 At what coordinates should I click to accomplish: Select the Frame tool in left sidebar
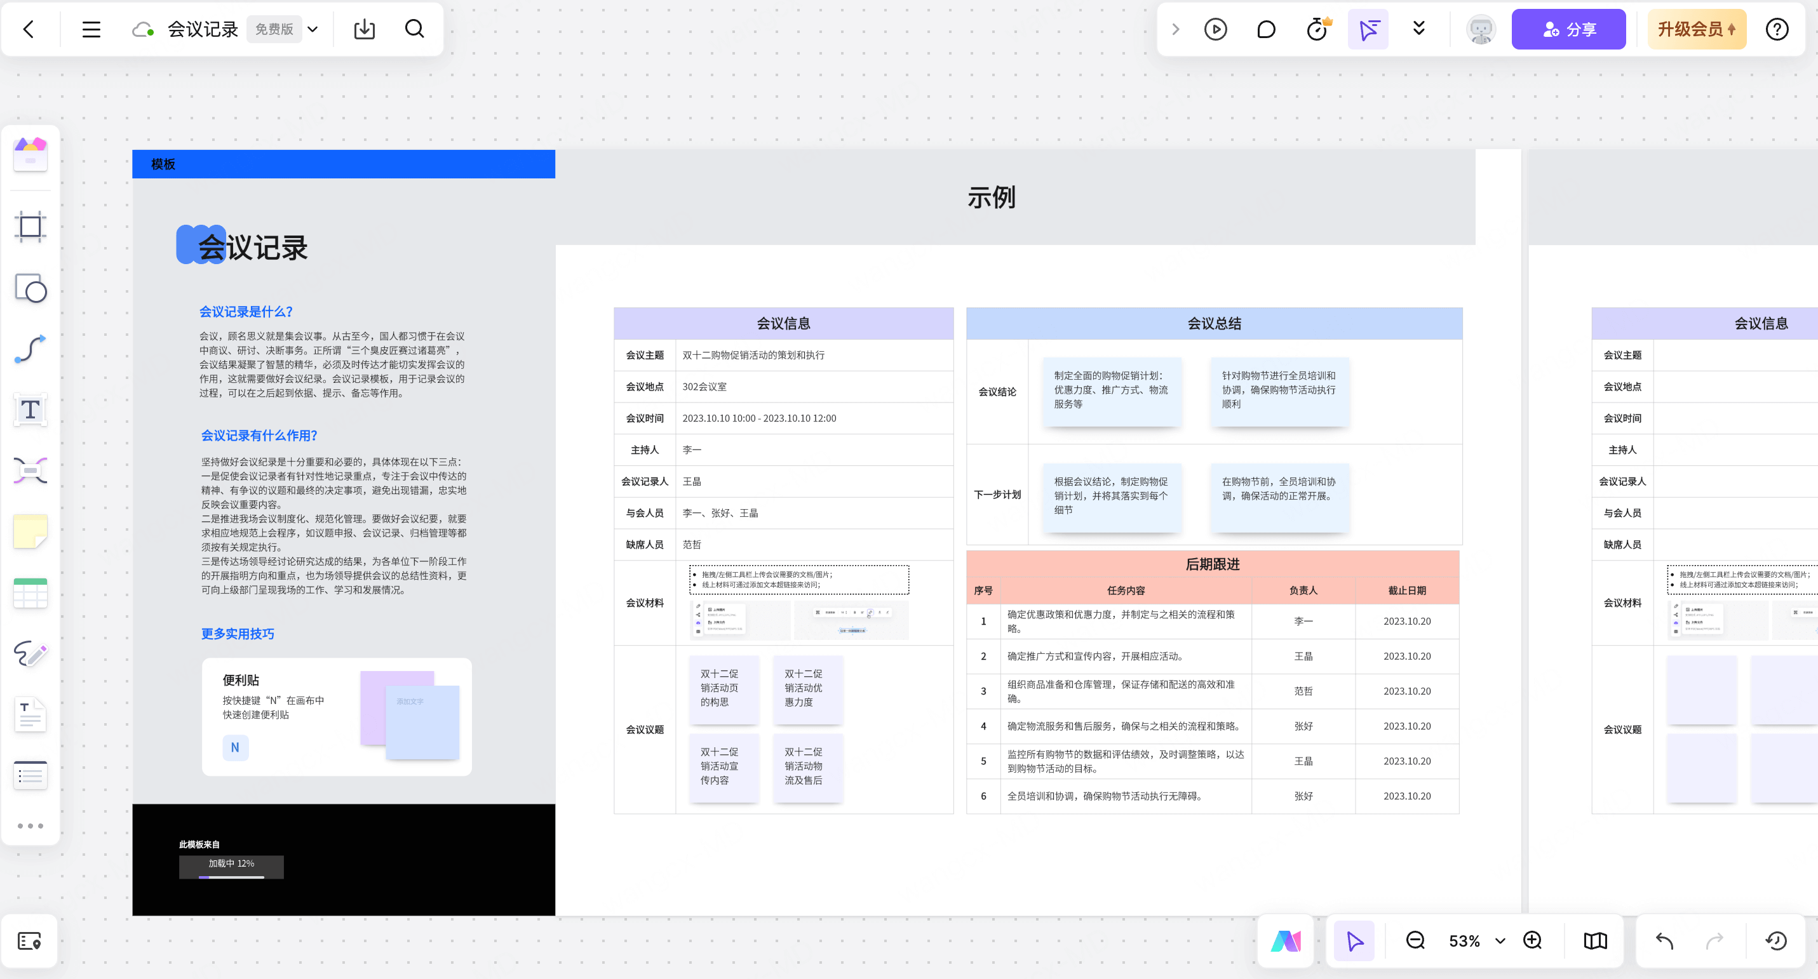pos(30,227)
